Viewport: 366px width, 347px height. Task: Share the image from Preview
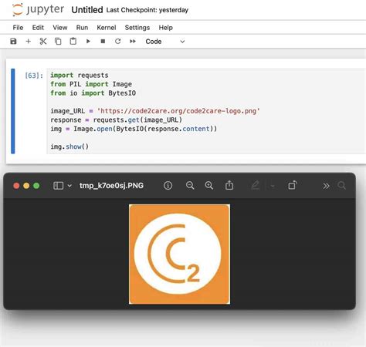click(229, 185)
